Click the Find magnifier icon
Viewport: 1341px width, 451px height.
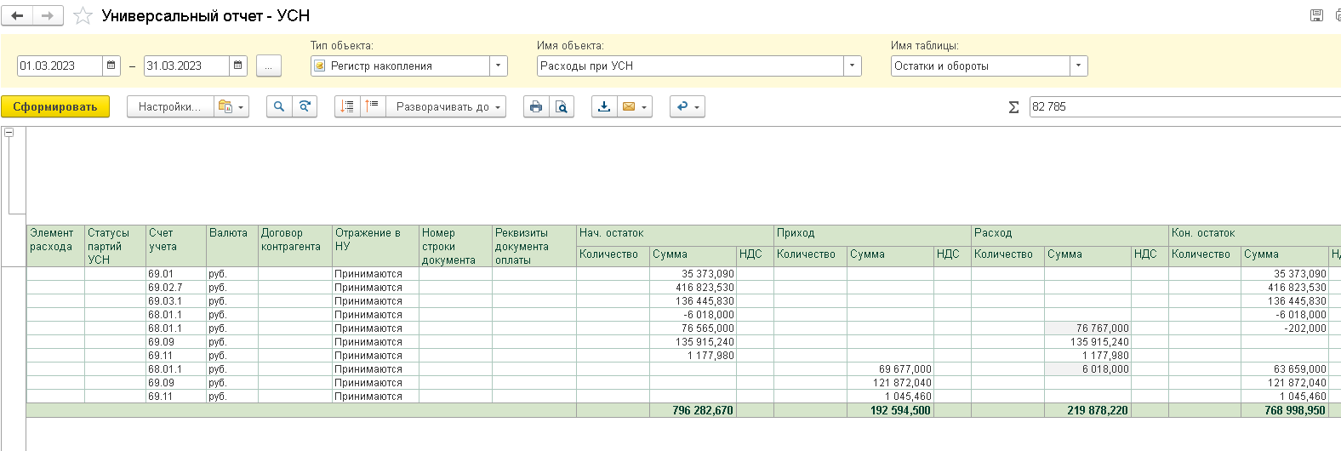coord(278,106)
